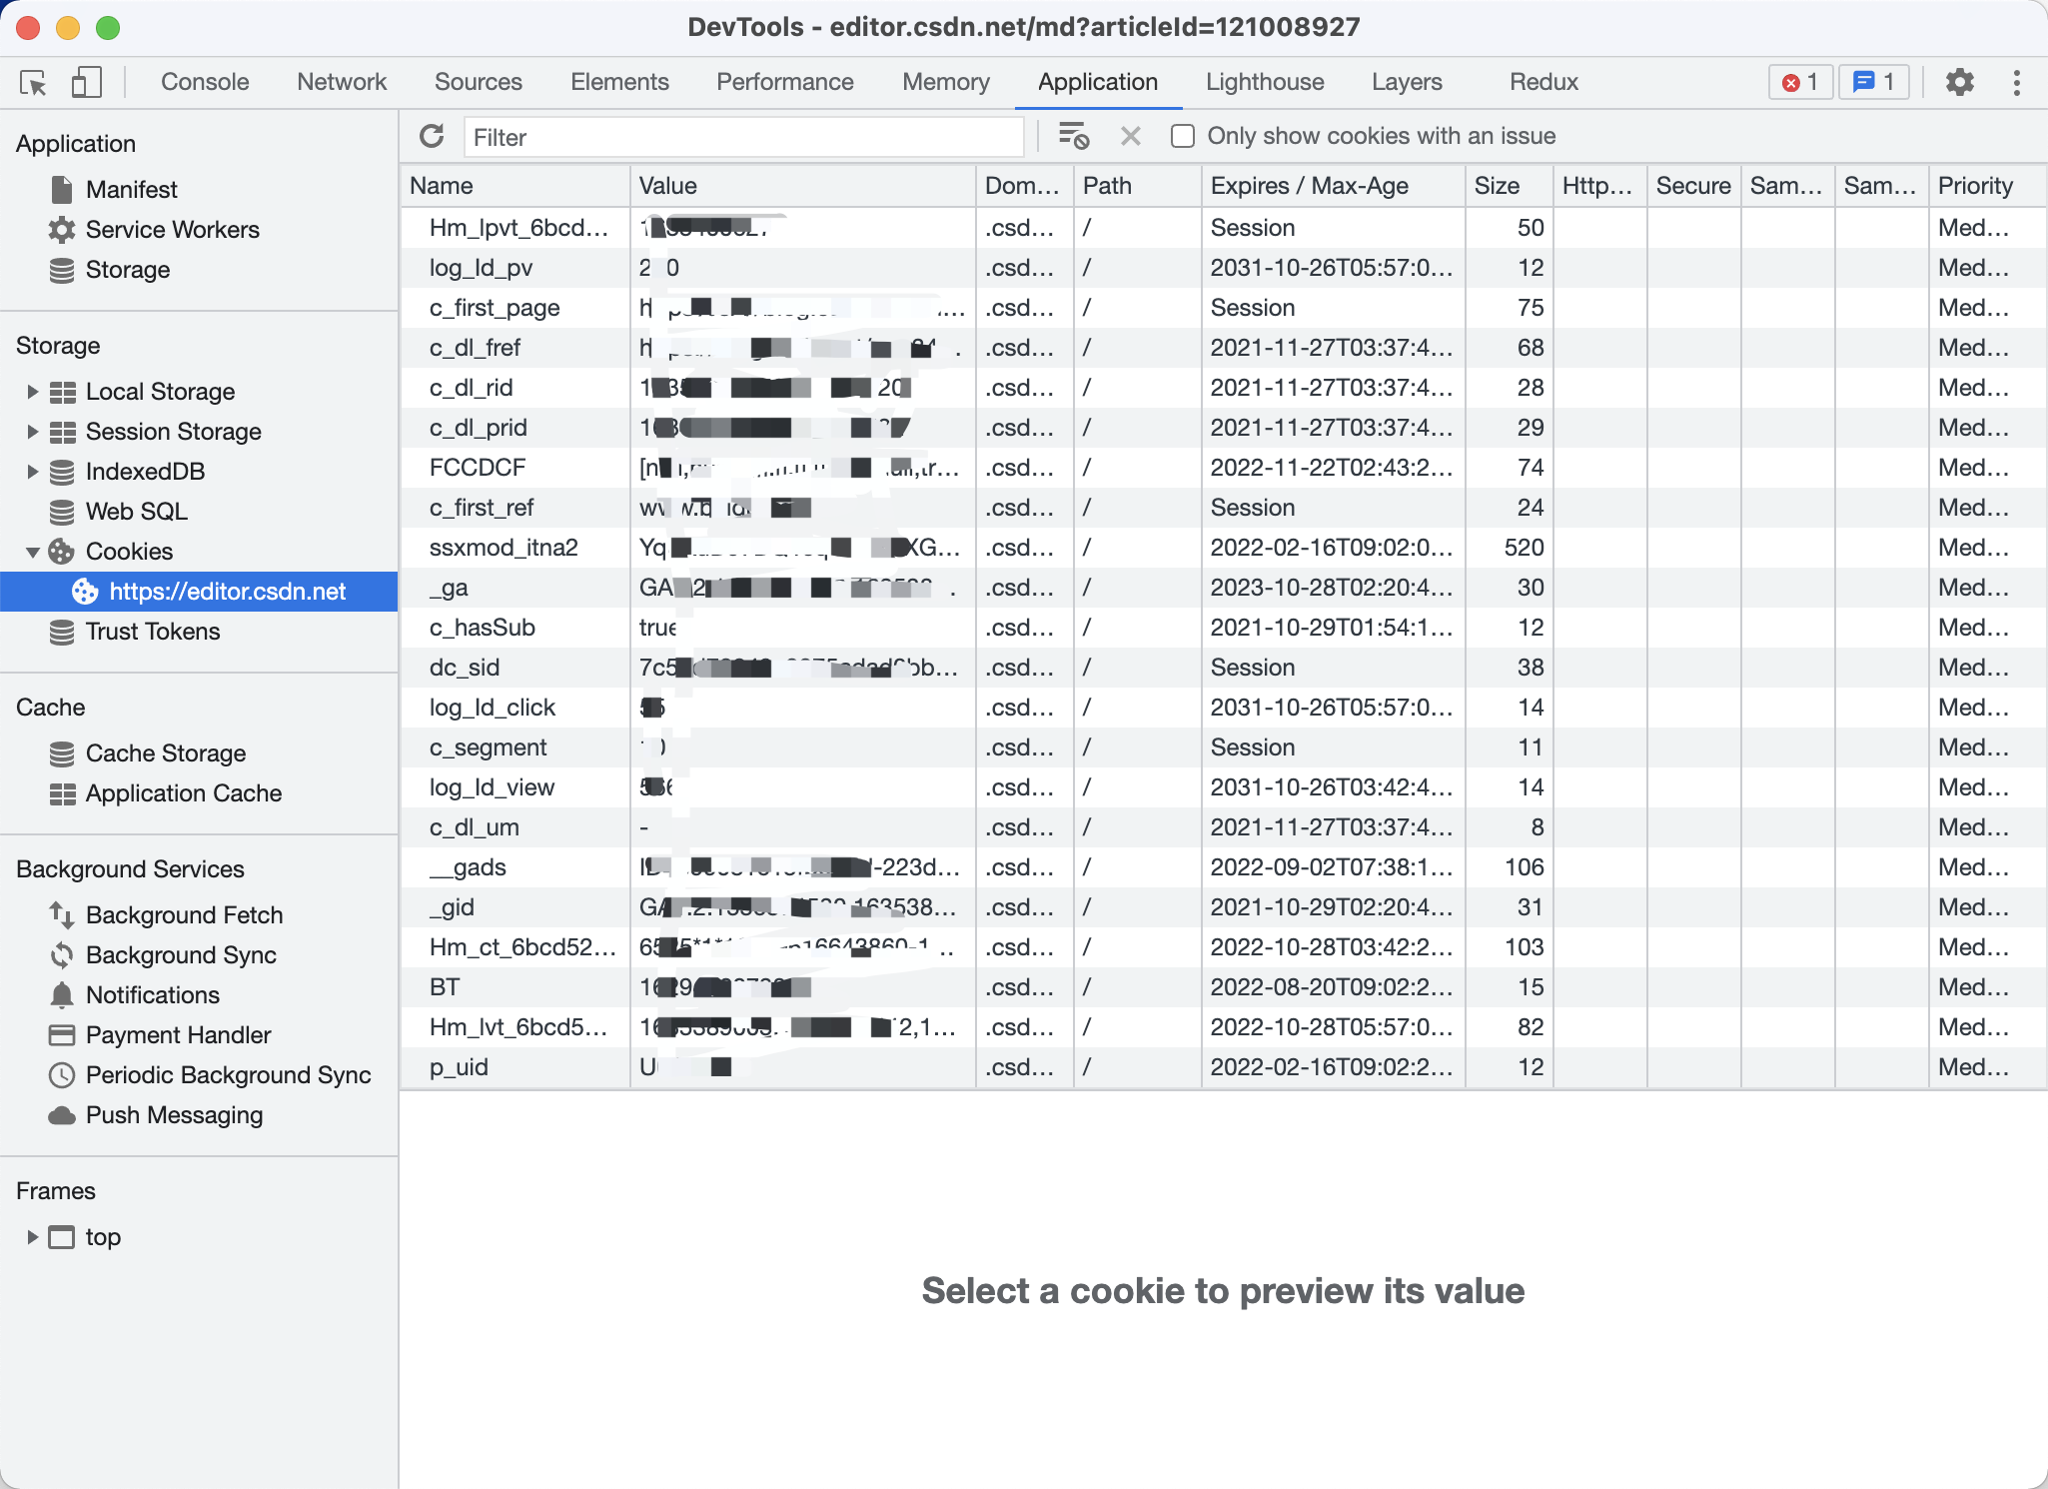The image size is (2048, 1489).
Task: Select the log_Id_pv cookie row
Action: [x=1223, y=268]
